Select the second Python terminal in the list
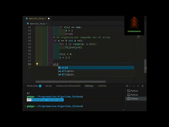Screen dimensions: 169x127 coord(136,95)
